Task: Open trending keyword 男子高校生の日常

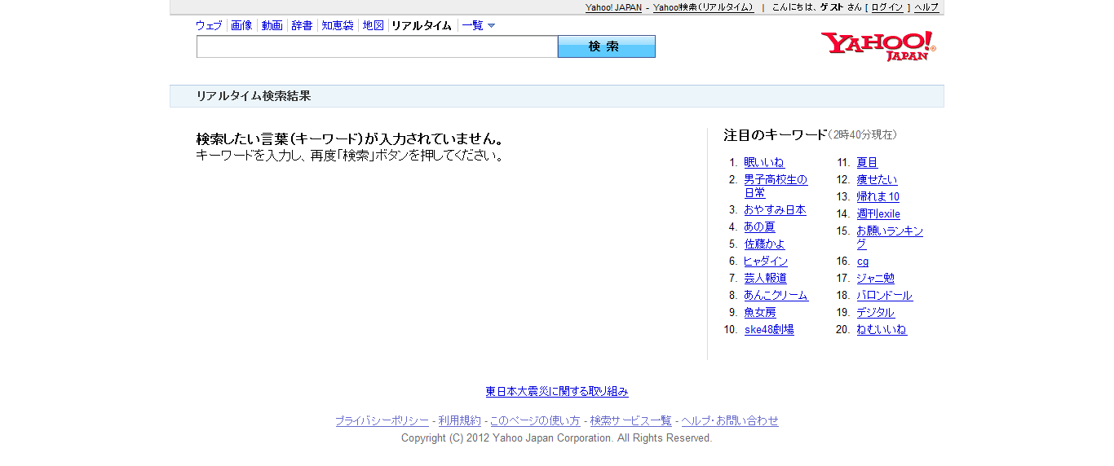Action: coord(776,187)
